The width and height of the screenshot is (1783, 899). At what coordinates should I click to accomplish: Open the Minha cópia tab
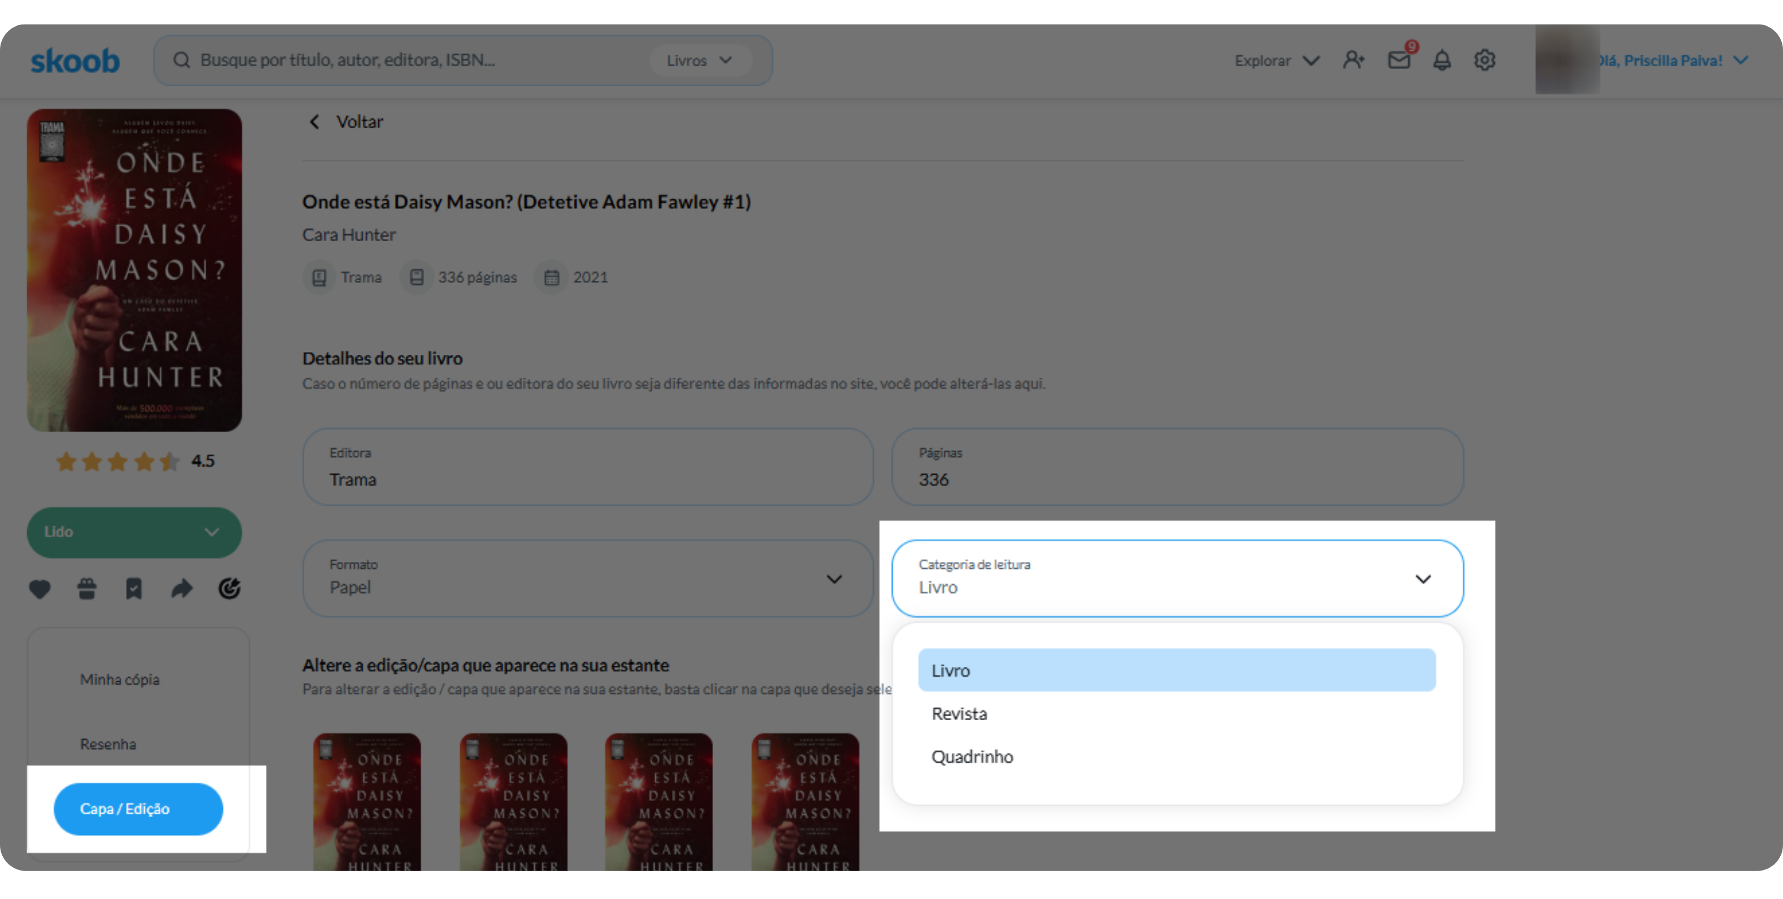pos(120,680)
